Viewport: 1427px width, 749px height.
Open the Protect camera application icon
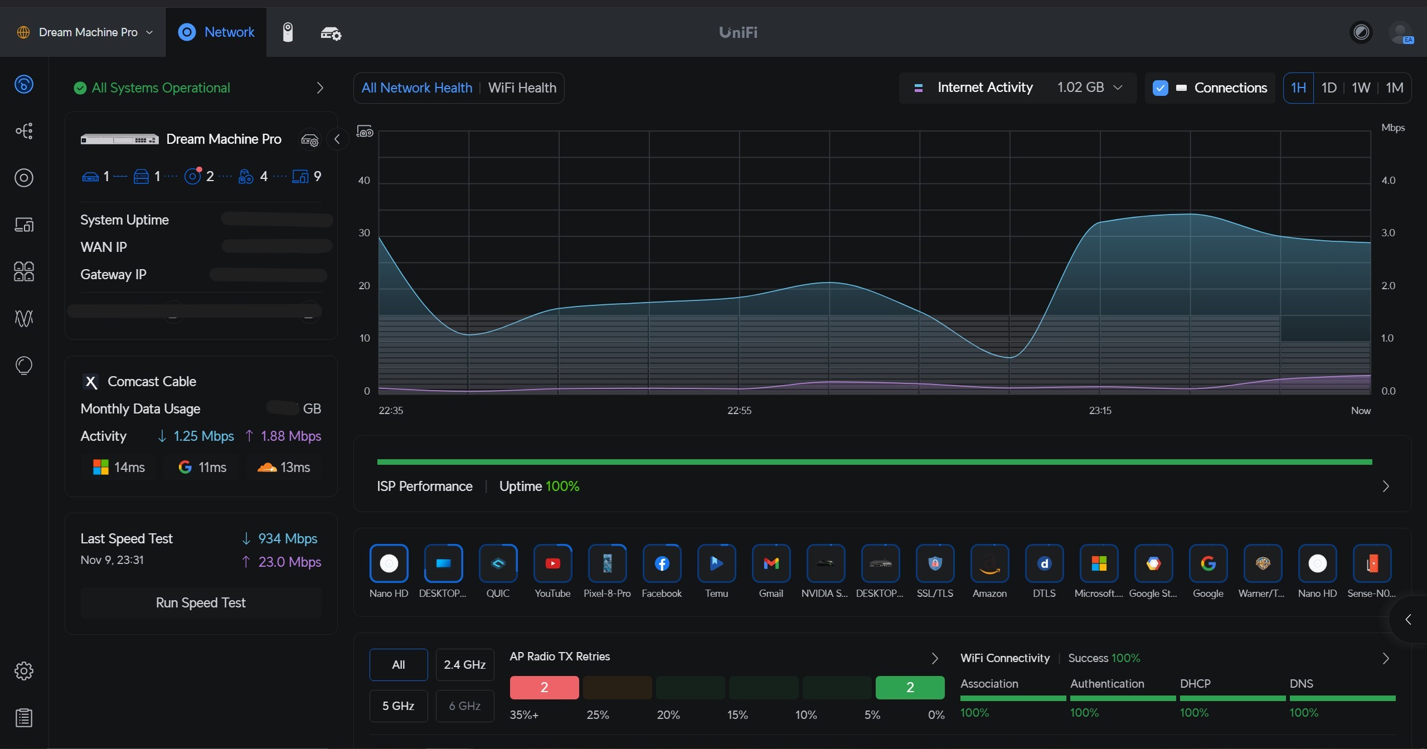288,32
